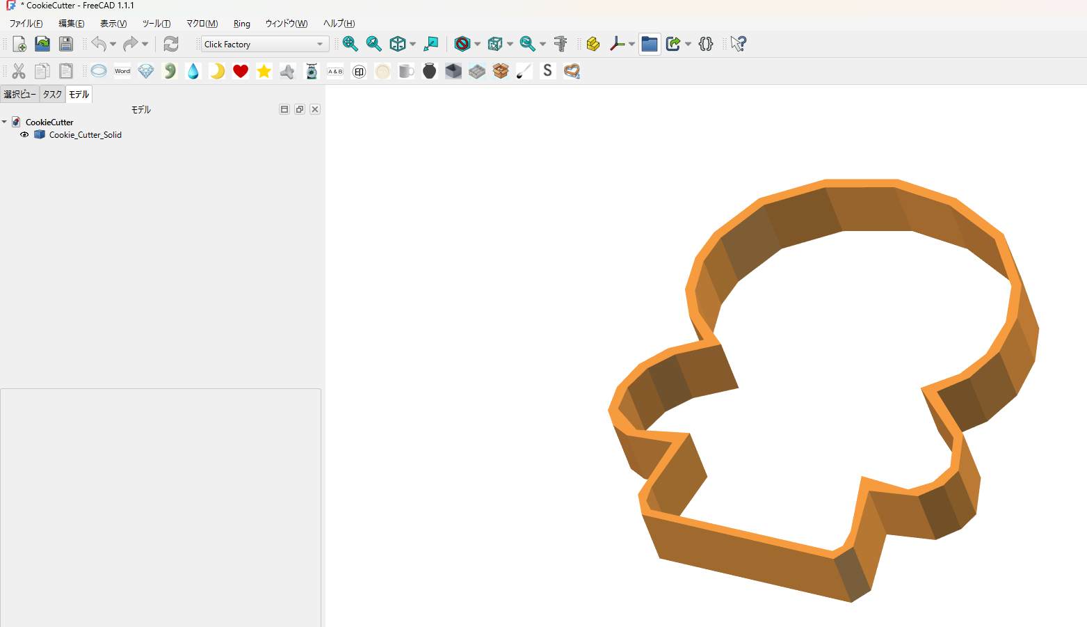Screen dimensions: 1087x627
Task: Toggle visibility eye of Cookie_Cutter_Solid
Action: pyautogui.click(x=24, y=135)
